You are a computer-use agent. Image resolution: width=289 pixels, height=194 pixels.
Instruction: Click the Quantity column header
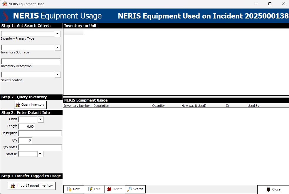tap(158, 106)
